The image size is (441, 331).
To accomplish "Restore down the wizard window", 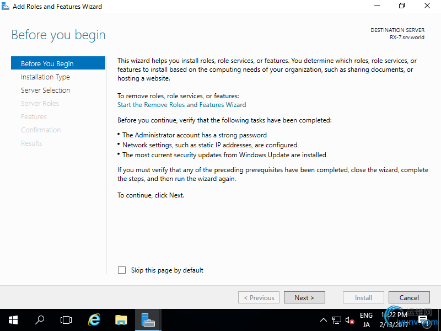I will click(x=402, y=6).
